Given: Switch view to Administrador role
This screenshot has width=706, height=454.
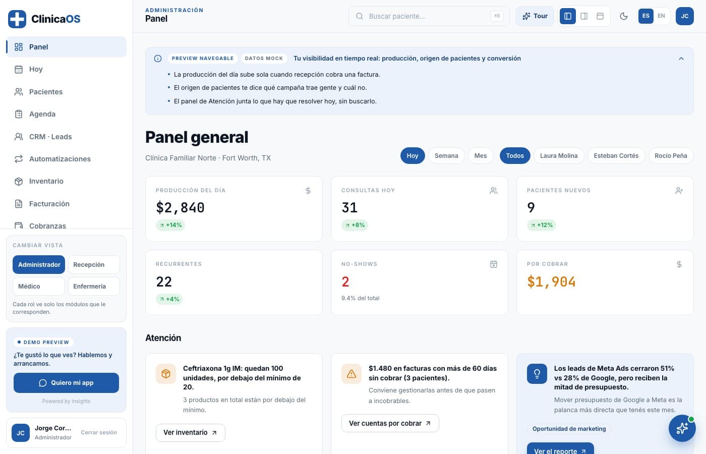Looking at the screenshot, I should [x=39, y=265].
